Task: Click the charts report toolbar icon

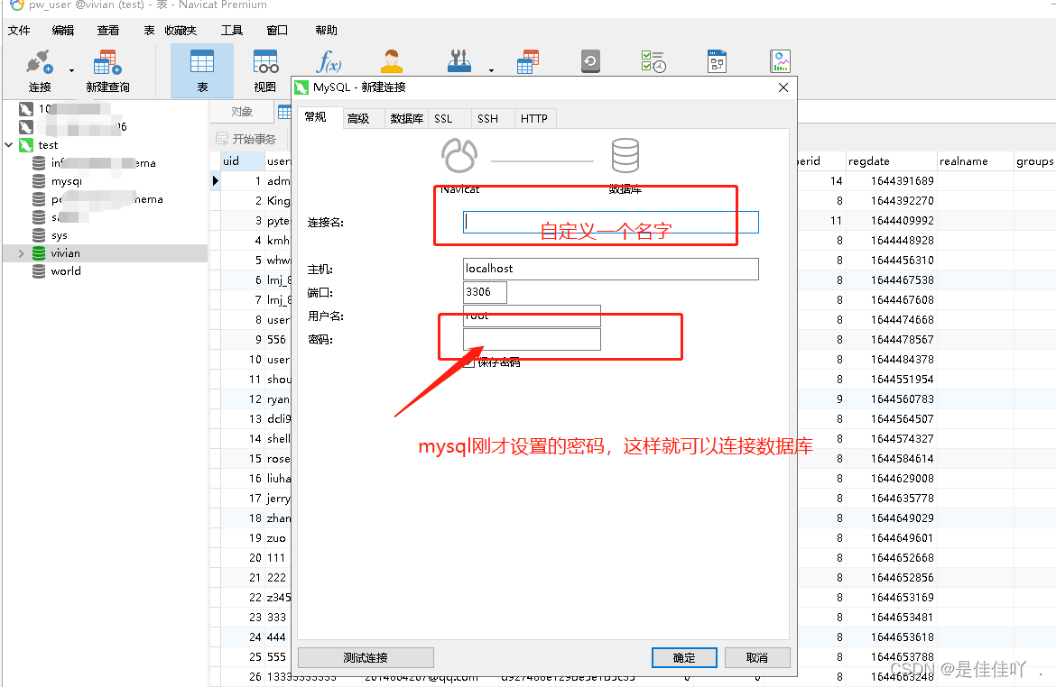Action: (x=780, y=61)
